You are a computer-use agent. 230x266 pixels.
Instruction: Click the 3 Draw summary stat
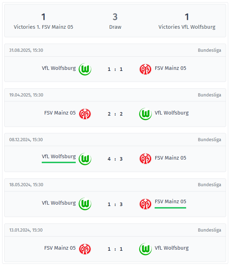point(115,21)
